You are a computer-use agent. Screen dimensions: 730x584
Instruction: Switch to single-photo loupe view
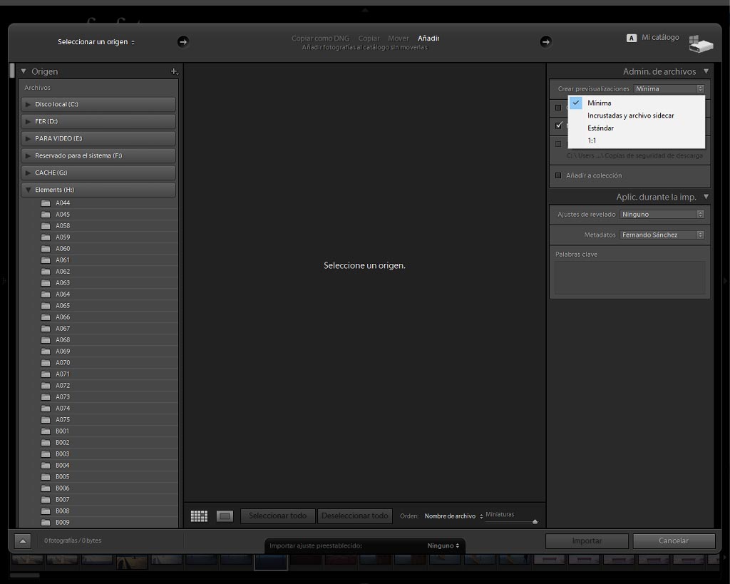point(225,516)
